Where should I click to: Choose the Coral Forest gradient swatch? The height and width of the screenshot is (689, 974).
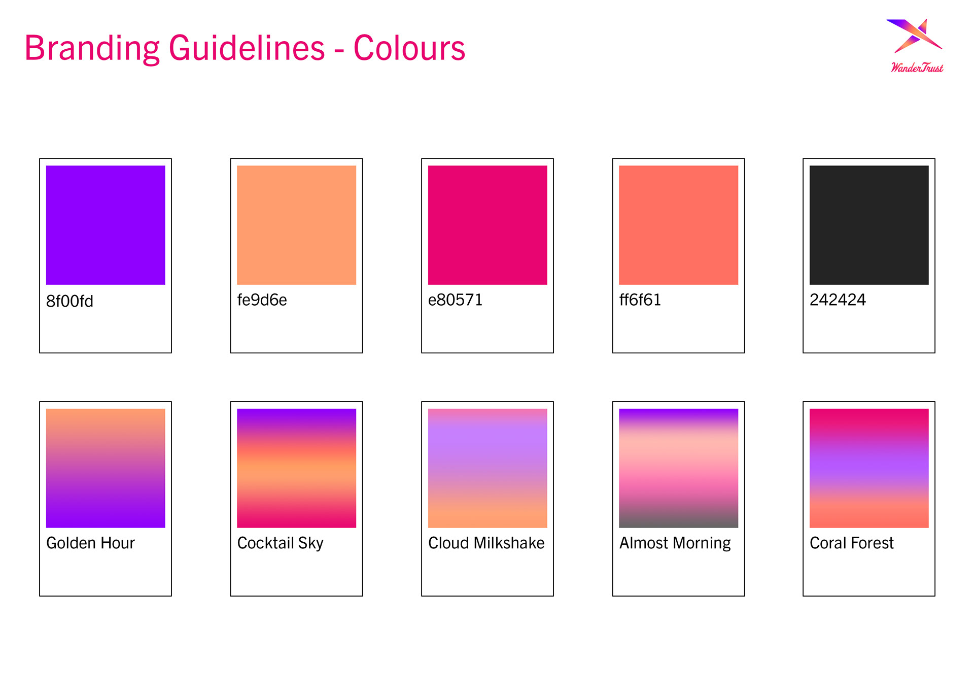coord(869,468)
